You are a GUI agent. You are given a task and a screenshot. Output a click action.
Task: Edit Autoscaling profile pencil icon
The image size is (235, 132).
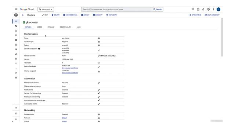pos(99,104)
